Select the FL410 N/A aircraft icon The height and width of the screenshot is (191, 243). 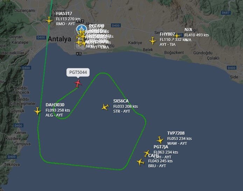coord(176,36)
